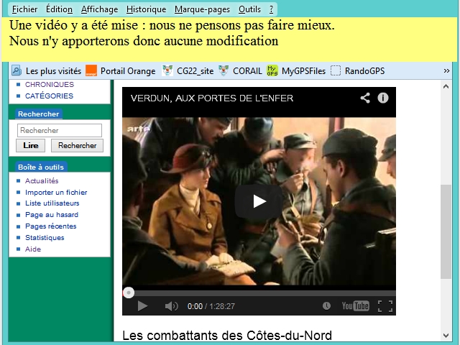
Task: Click the Rechercher search input field
Action: 60,131
